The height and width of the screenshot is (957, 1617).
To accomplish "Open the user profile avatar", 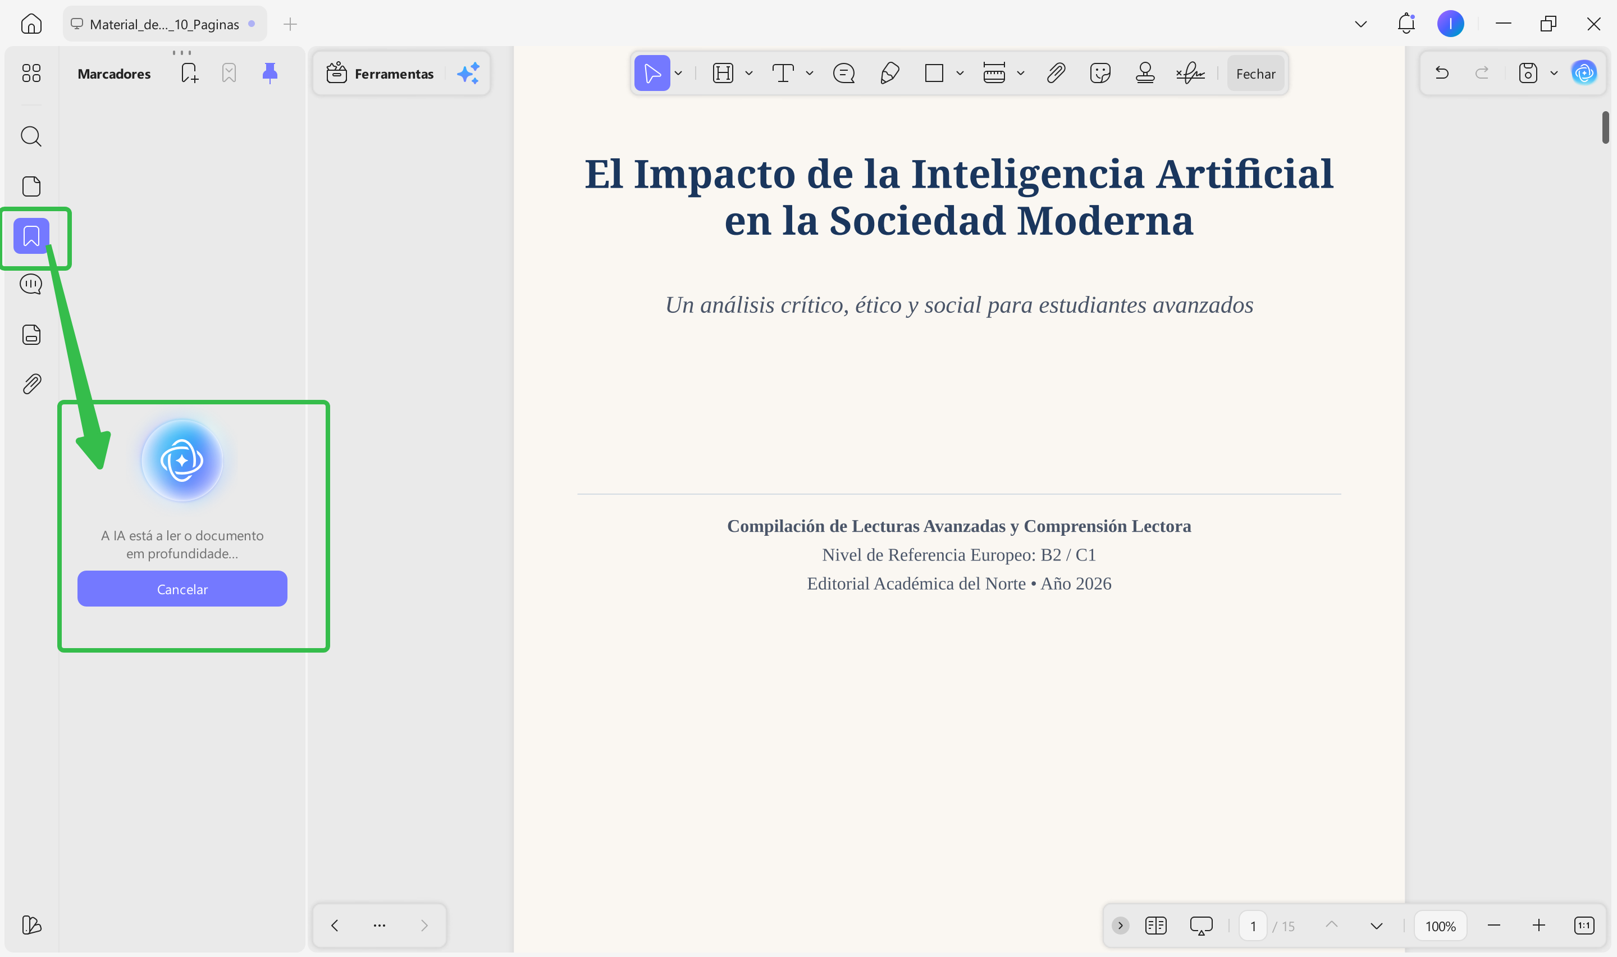I will click(x=1450, y=24).
